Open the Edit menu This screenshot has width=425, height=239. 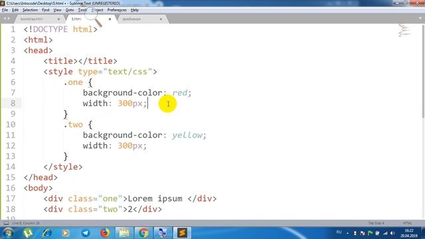point(15,10)
